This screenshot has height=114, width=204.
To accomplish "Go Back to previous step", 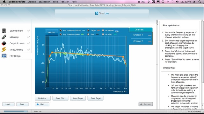I will click(42, 104).
